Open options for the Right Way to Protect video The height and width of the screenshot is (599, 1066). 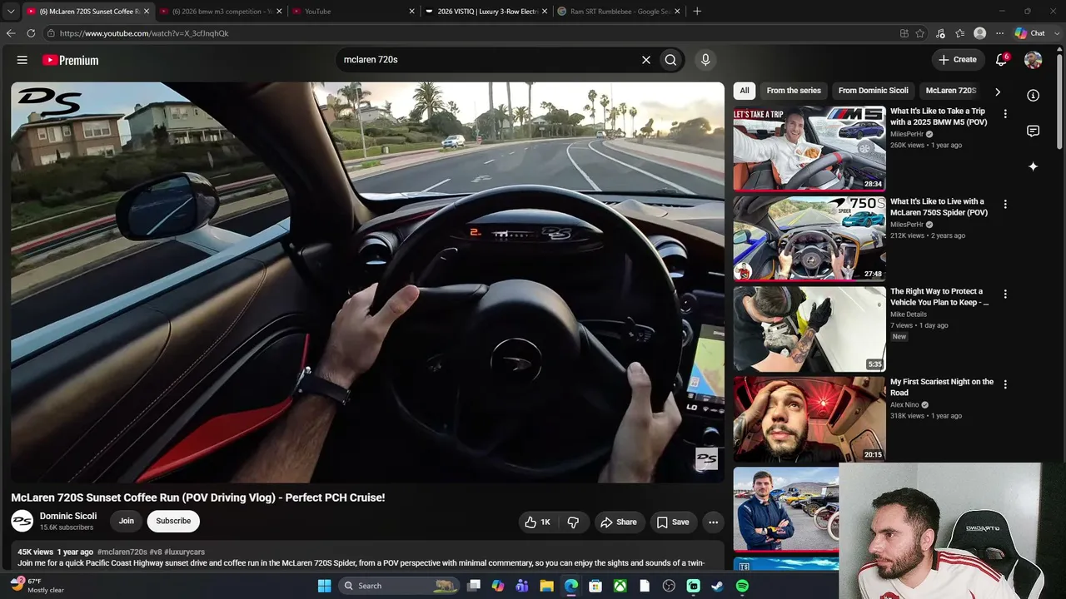(x=1005, y=294)
